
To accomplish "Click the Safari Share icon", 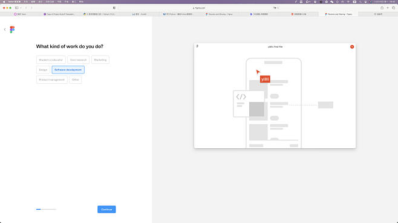I will click(382, 8).
